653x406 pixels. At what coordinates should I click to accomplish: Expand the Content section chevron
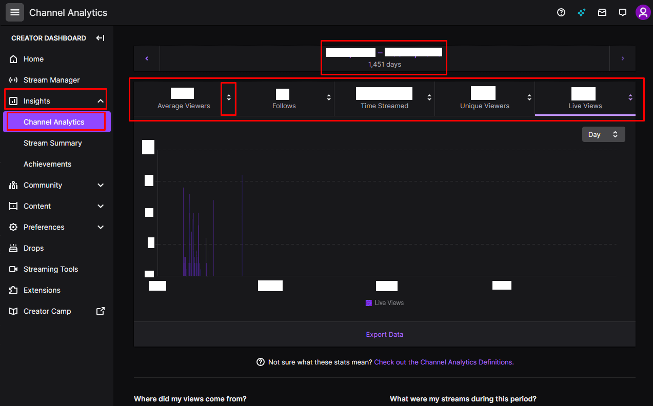coord(101,206)
